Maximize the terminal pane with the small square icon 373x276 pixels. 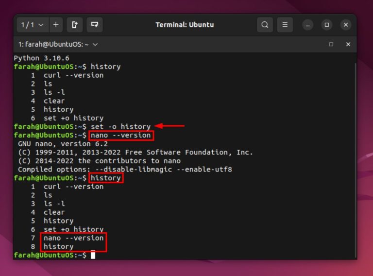tap(331, 44)
